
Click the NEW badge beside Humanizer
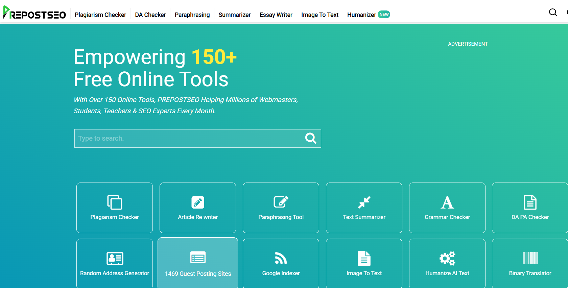click(384, 15)
